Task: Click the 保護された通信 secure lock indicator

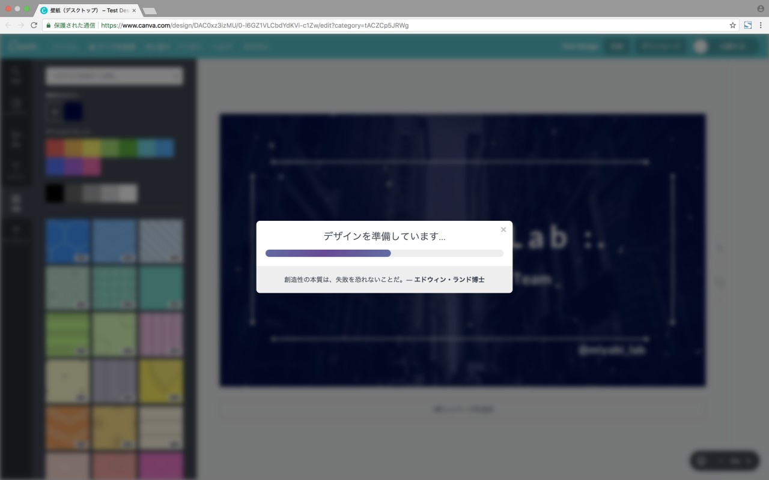Action: click(70, 25)
